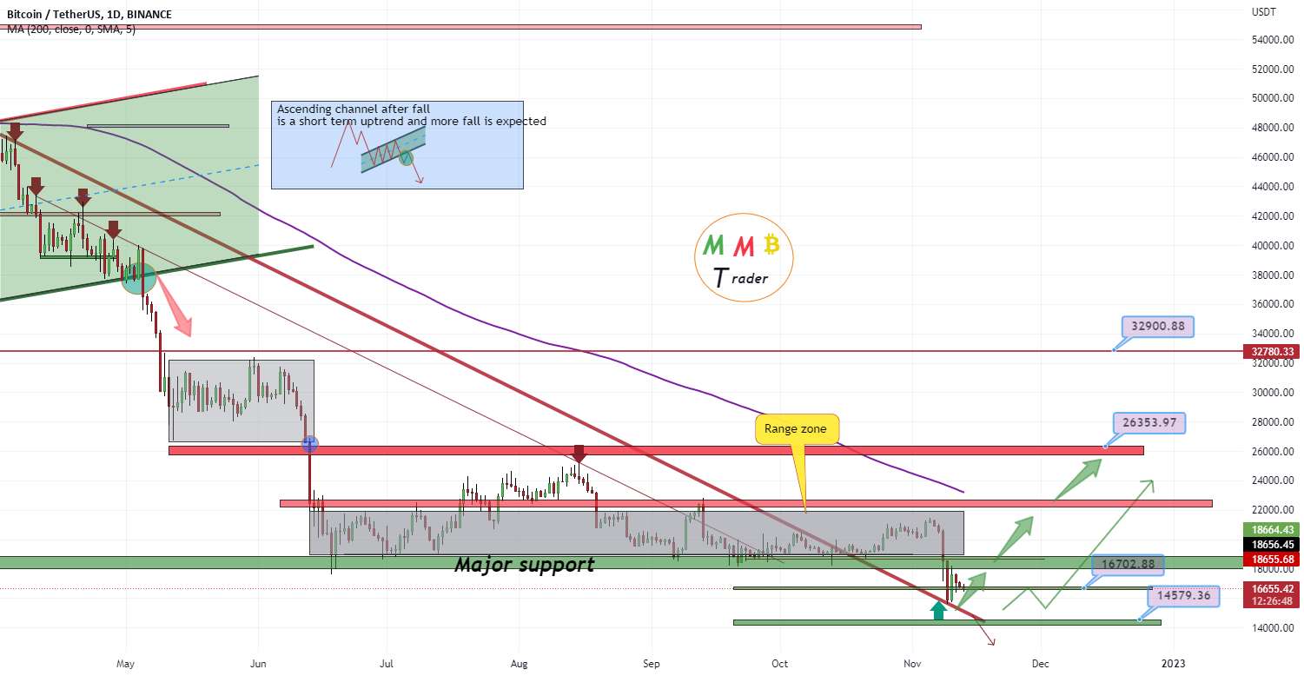This screenshot has height=676, width=1304.
Task: Click the Jun label on time axis
Action: pyautogui.click(x=258, y=664)
